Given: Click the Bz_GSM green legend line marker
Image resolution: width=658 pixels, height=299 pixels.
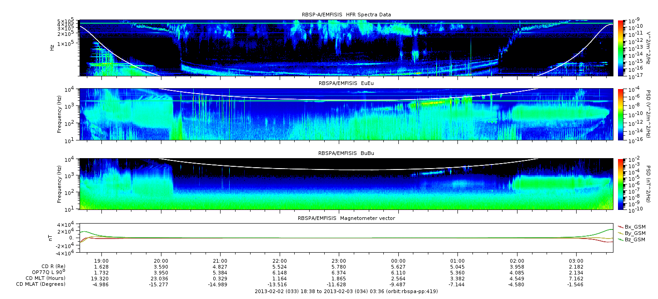Looking at the screenshot, I should (x=621, y=239).
